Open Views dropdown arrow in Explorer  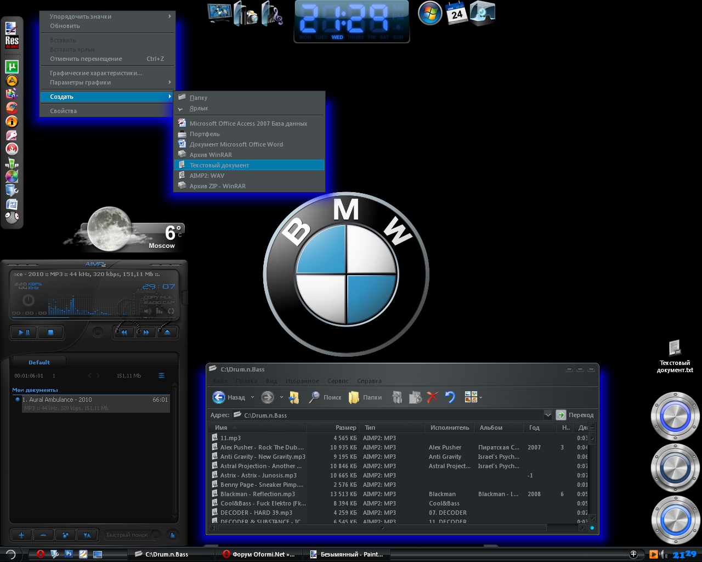[480, 397]
